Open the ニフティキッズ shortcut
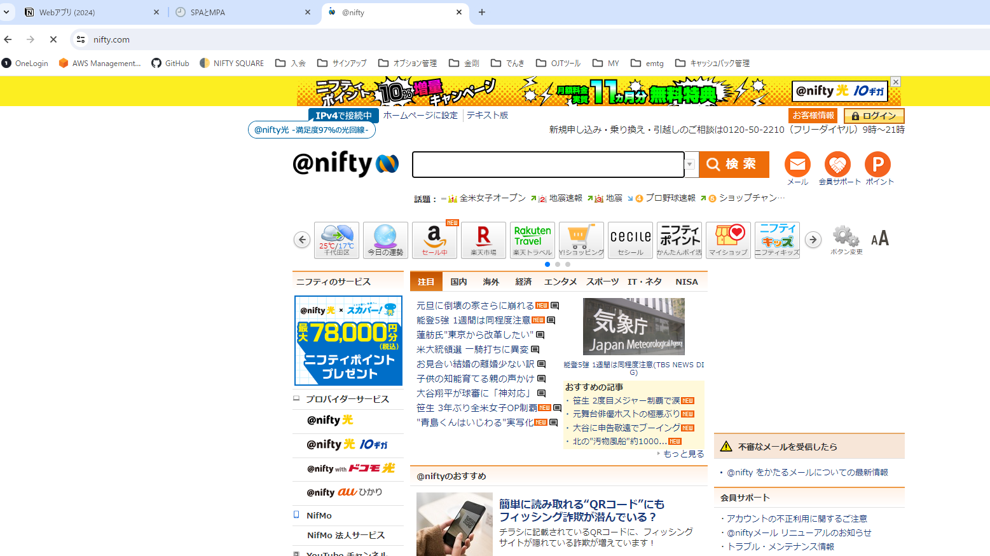The width and height of the screenshot is (990, 556). point(777,240)
